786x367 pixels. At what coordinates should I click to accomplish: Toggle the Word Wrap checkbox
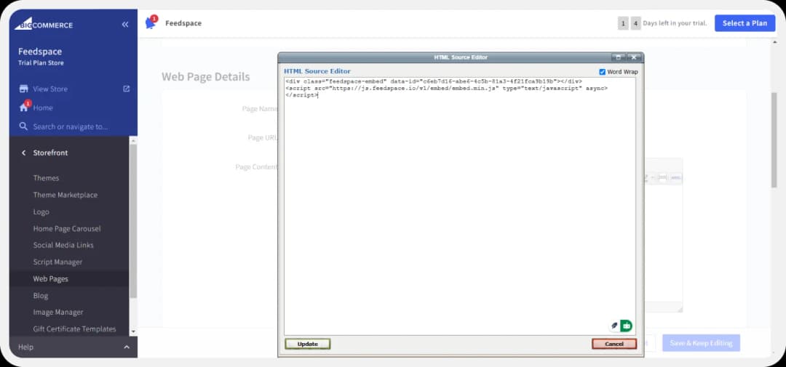click(602, 72)
